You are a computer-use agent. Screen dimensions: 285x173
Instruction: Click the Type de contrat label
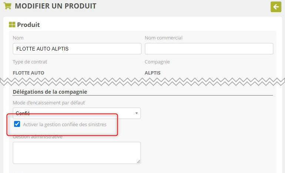[x=30, y=62]
